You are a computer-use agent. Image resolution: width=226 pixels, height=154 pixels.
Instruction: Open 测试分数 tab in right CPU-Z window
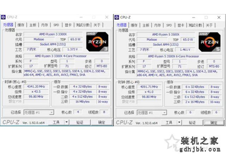tap(195, 25)
